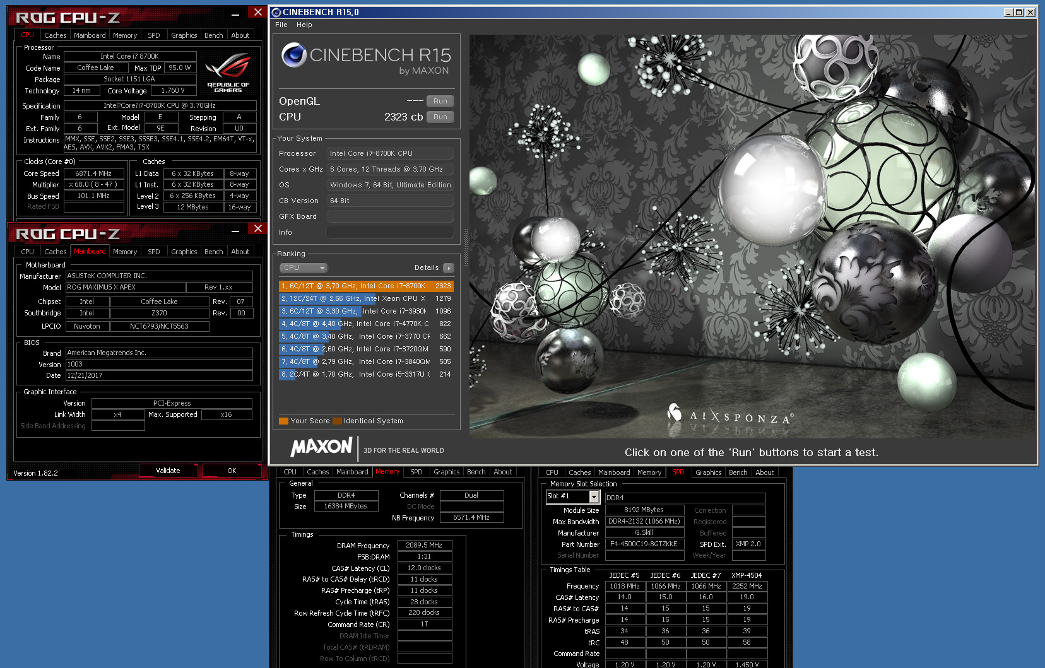Select ranking row i7-8700K with score 2323

tap(366, 286)
